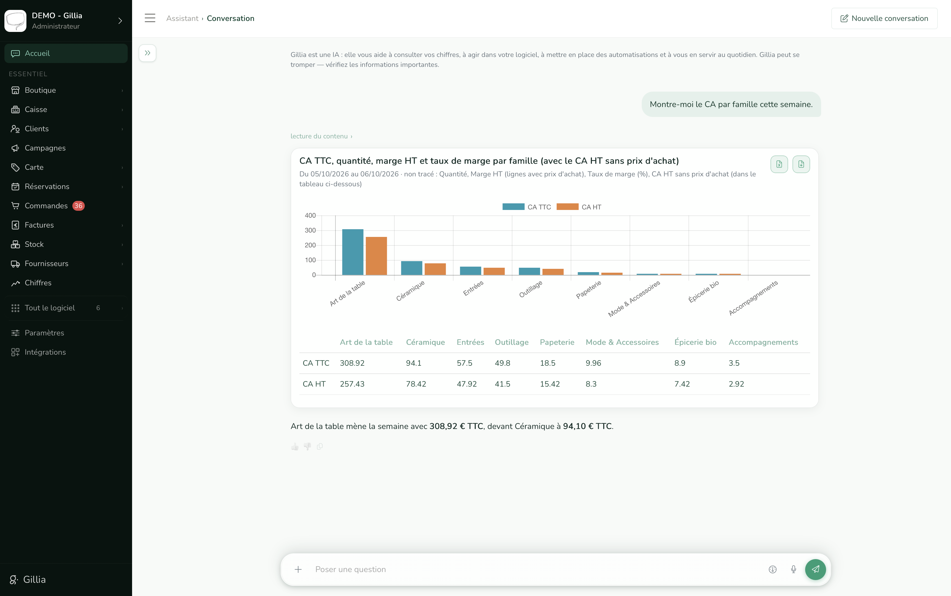Start a Nouvelle conversation
The image size is (951, 596).
point(884,18)
